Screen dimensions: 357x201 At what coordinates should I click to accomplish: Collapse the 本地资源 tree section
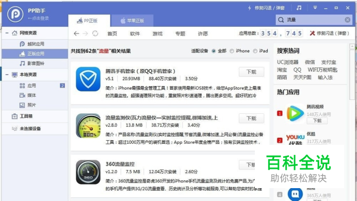point(7,74)
